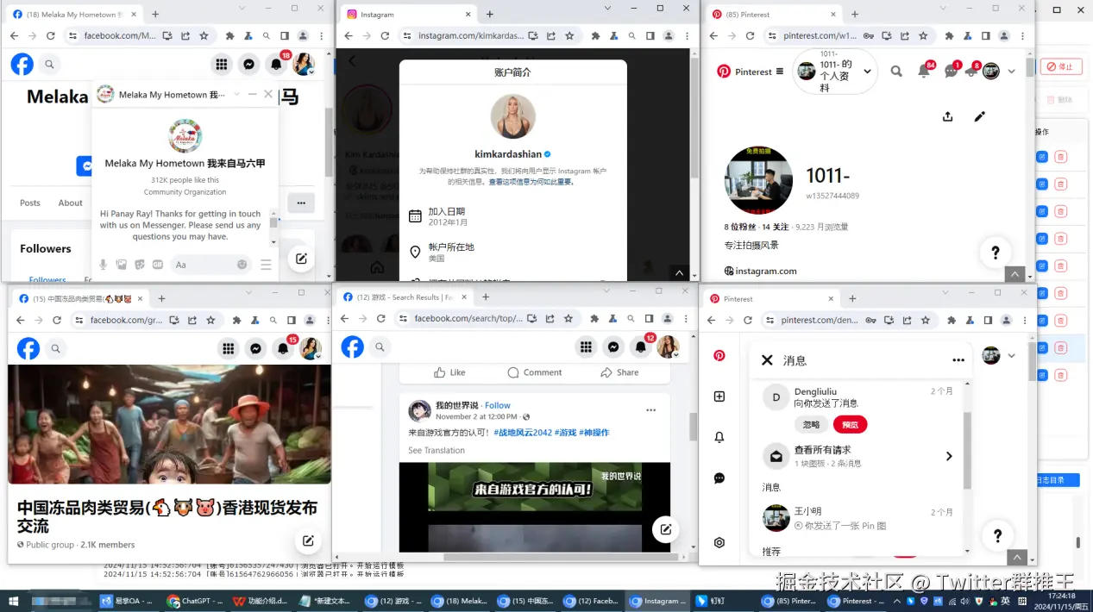Open the GIF picker in the Messenger chat
This screenshot has height=612, width=1093.
click(x=157, y=264)
